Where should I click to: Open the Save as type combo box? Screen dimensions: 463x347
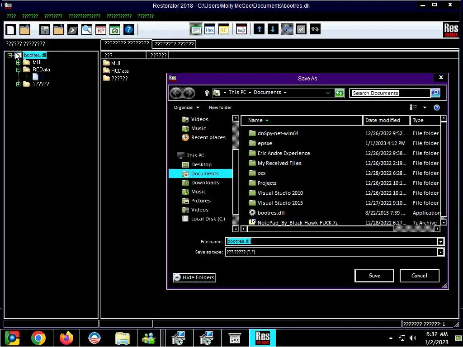click(x=334, y=252)
